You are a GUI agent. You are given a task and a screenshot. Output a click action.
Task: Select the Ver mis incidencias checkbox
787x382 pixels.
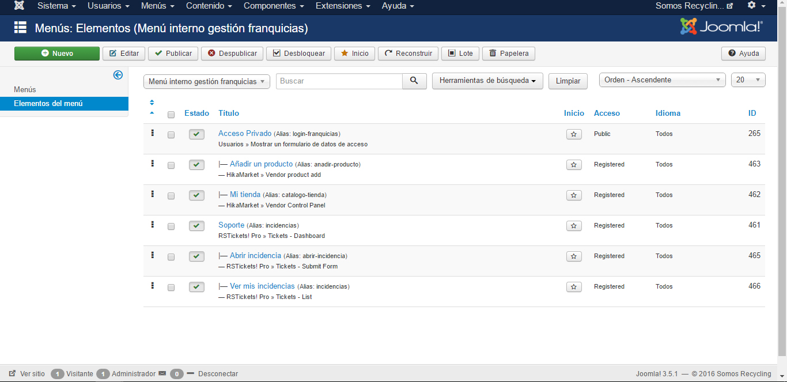pos(171,288)
